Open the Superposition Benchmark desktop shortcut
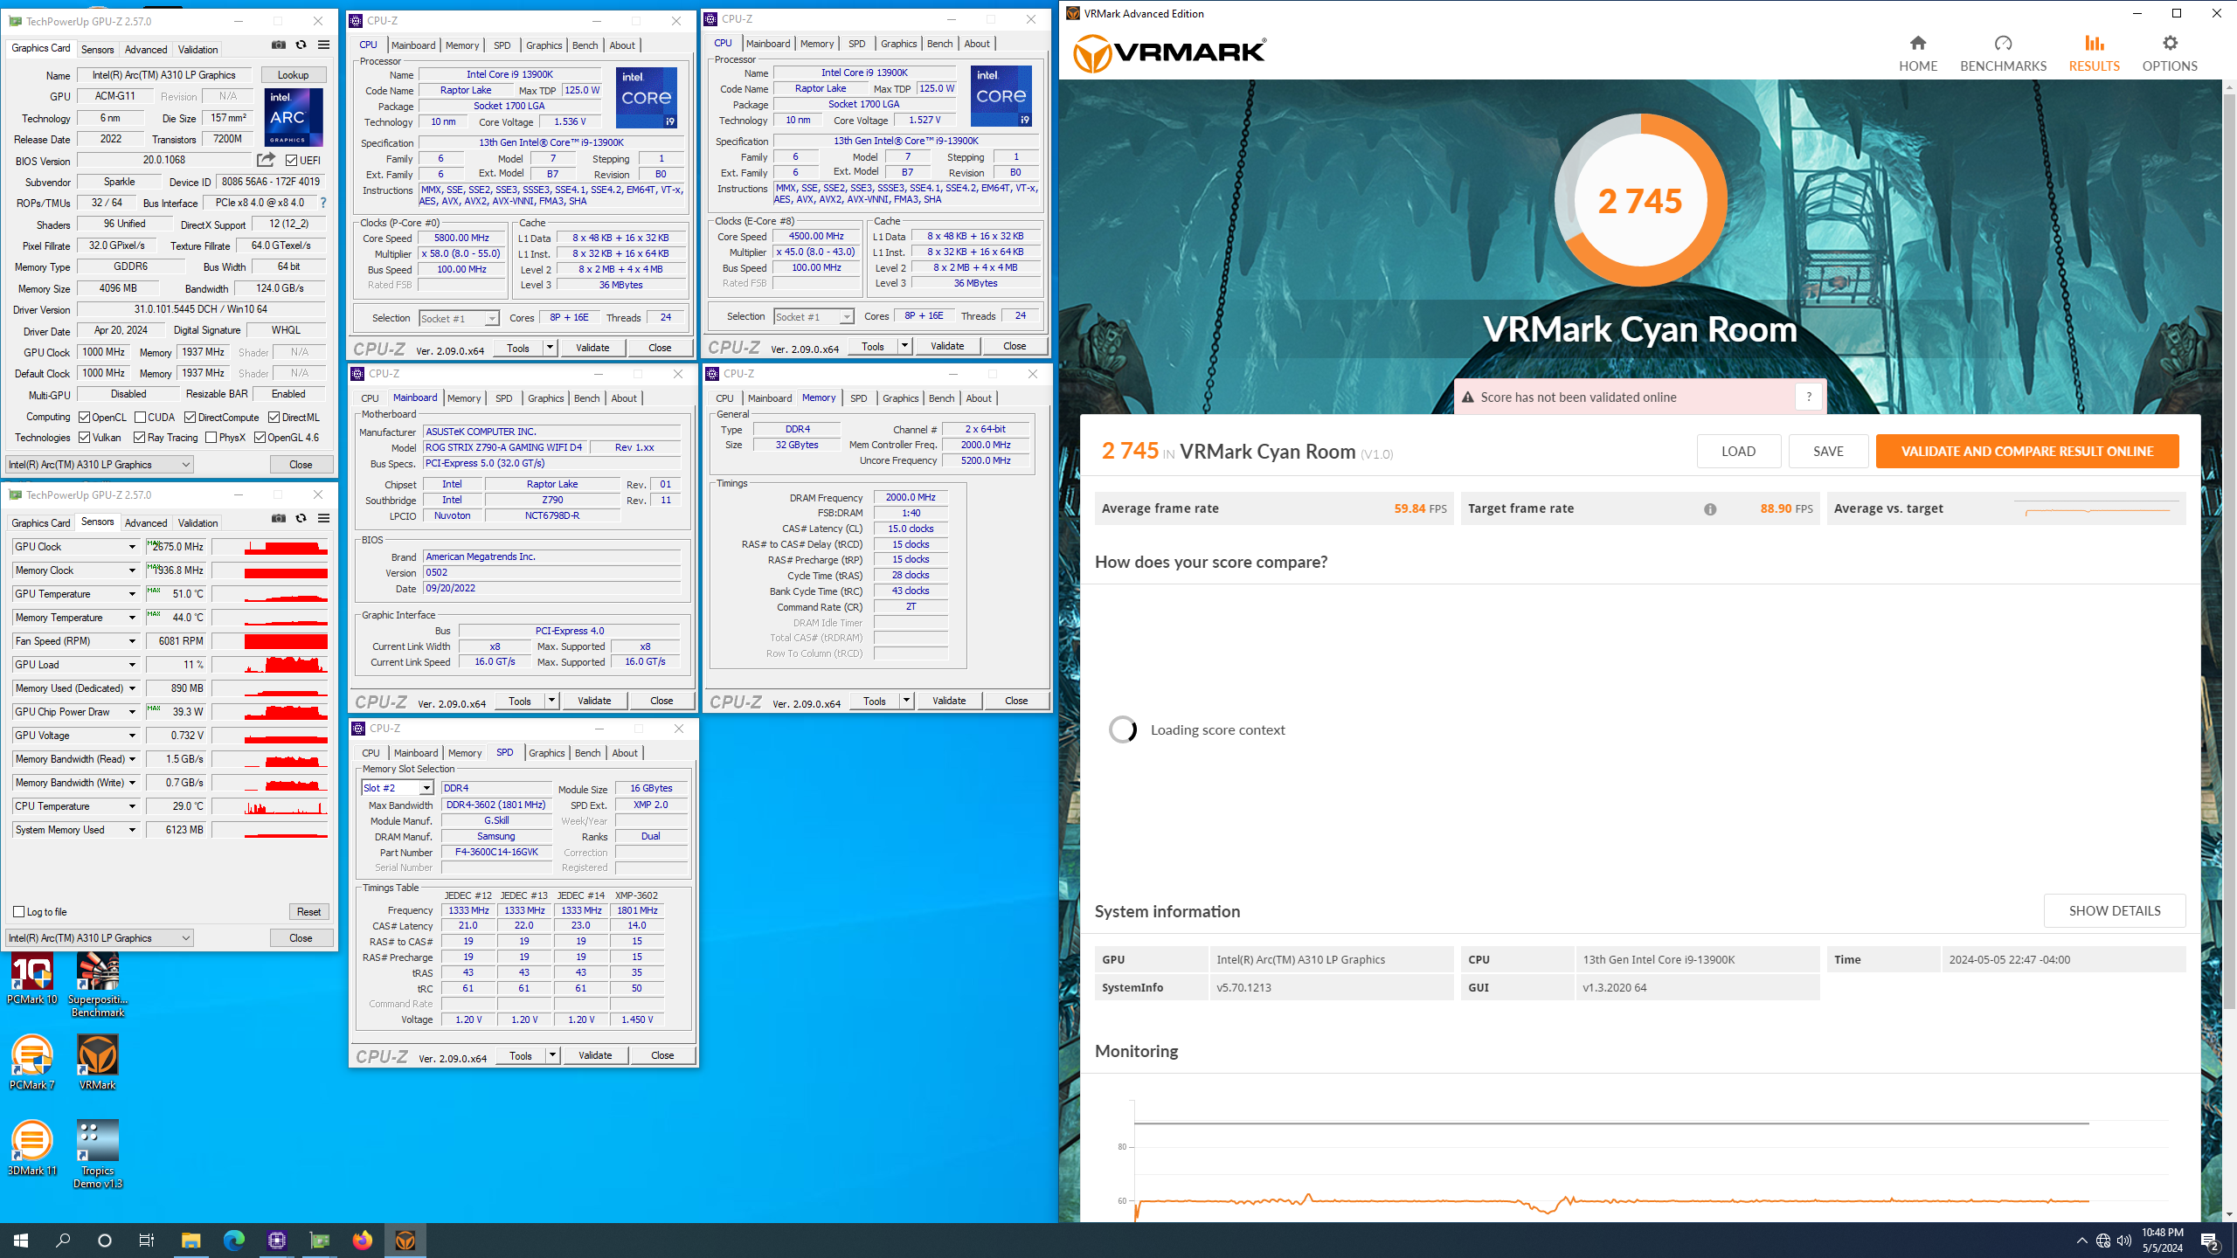Viewport: 2237px width, 1258px height. click(x=98, y=985)
